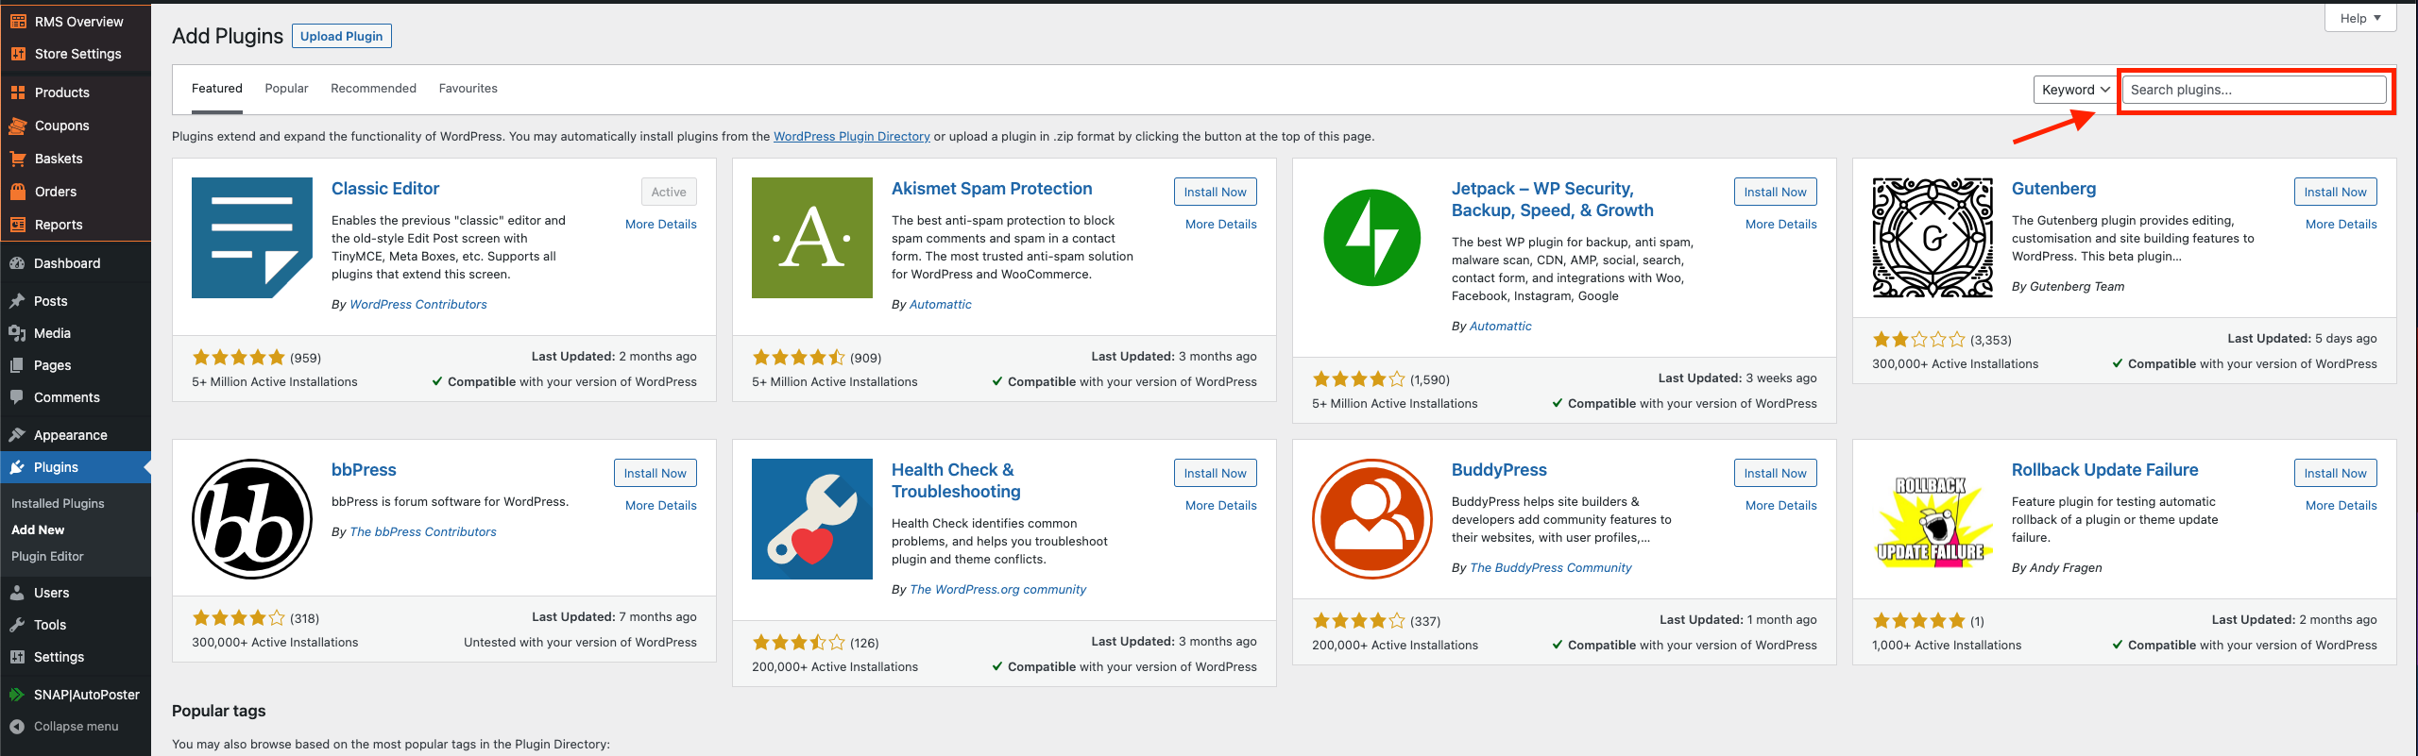The width and height of the screenshot is (2418, 756).
Task: Click the Rollback Update Failure thumbnail
Action: coord(1933,521)
